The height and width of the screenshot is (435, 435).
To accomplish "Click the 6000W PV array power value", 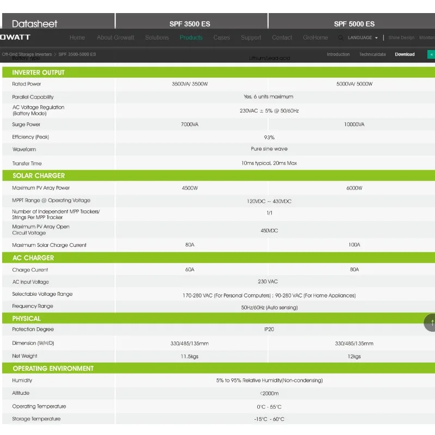I will pos(355,188).
